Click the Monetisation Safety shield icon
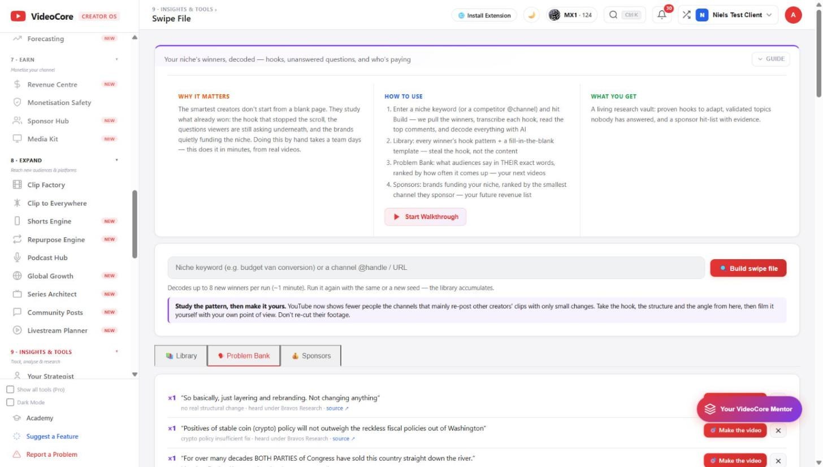Screen dimensions: 823x467 [17, 102]
